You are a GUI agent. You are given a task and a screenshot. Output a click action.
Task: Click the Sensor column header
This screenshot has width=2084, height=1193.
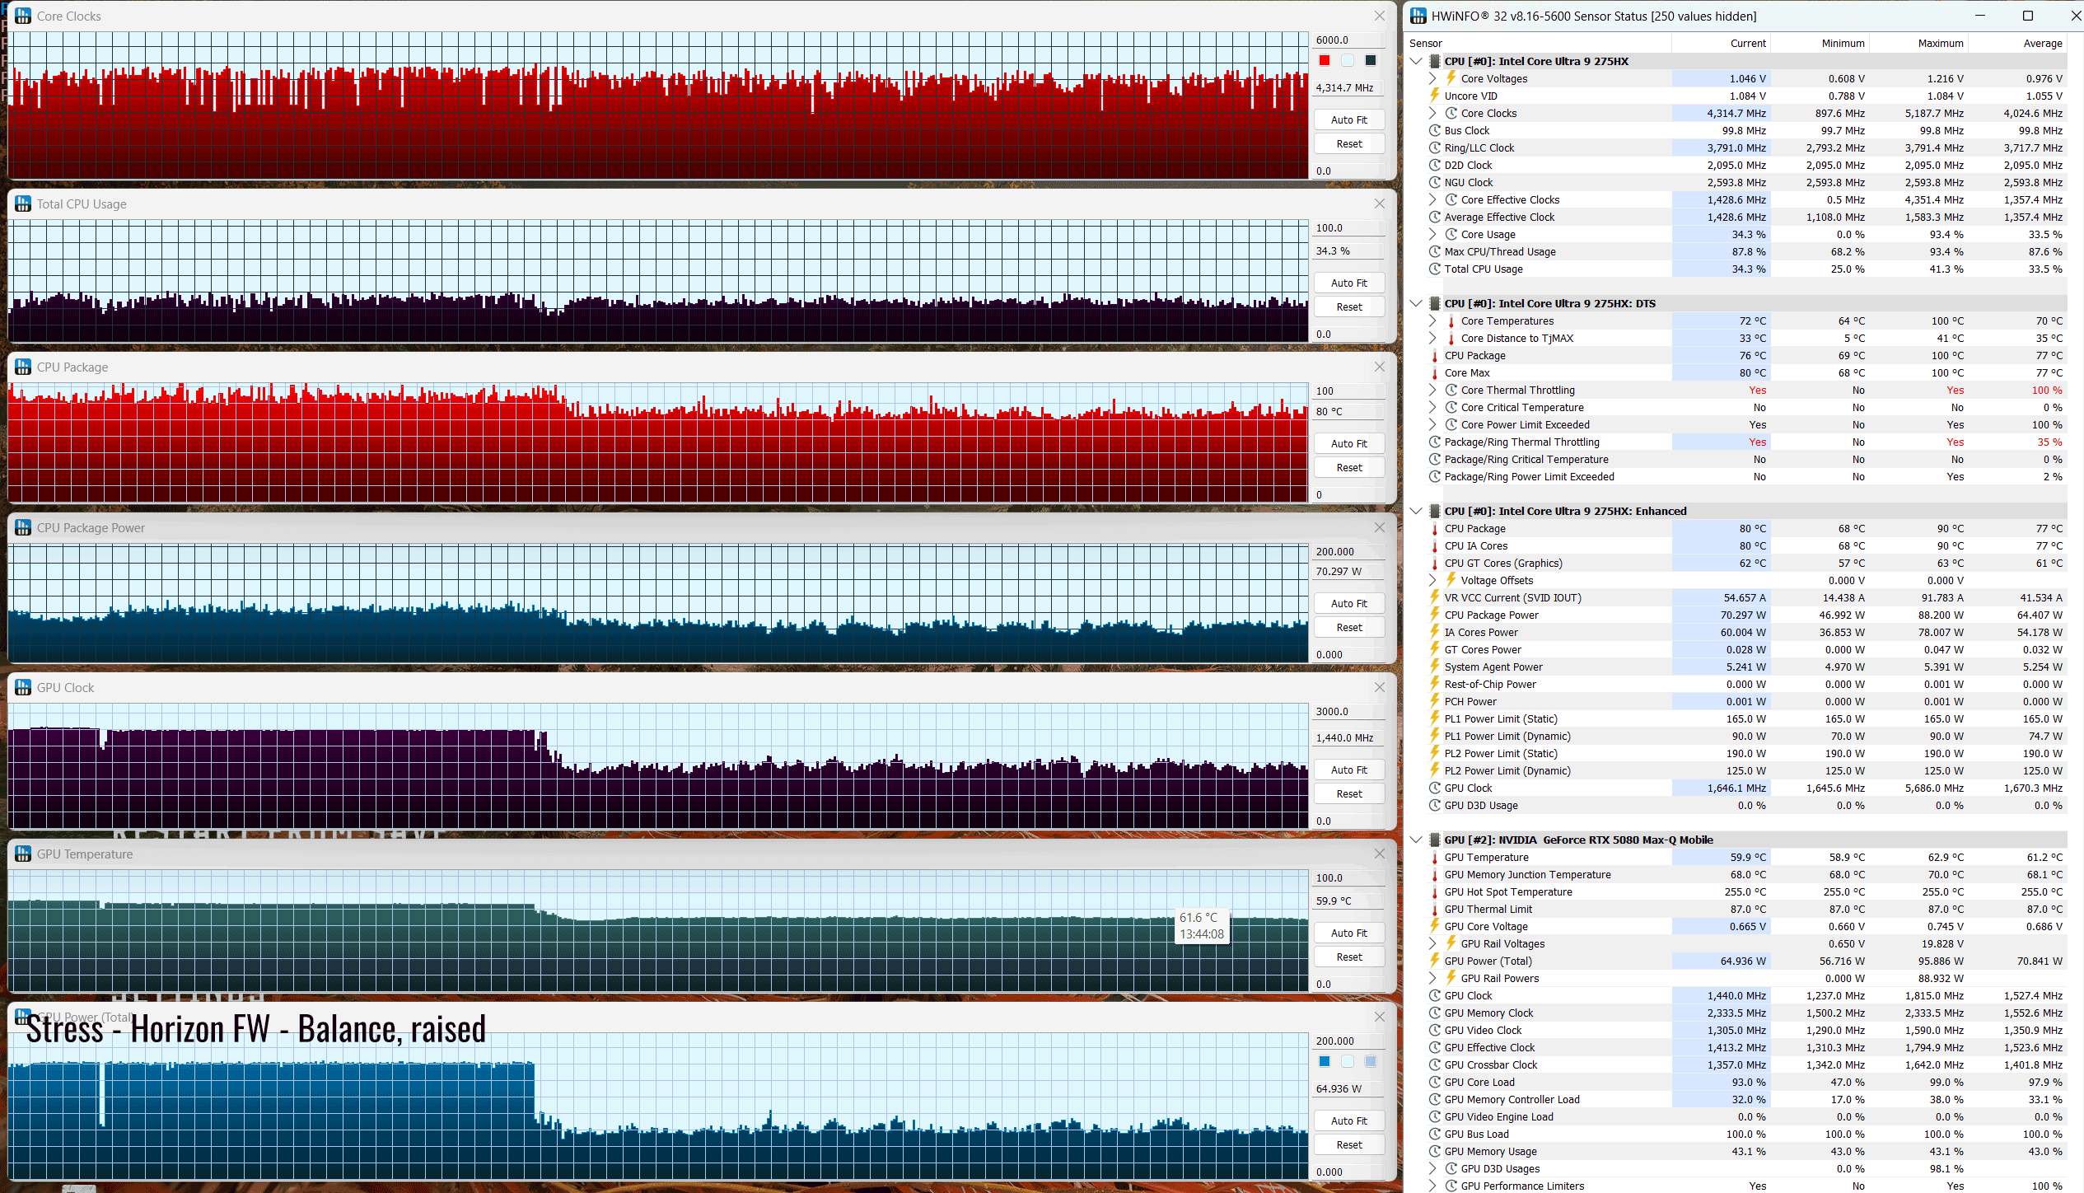[1426, 43]
